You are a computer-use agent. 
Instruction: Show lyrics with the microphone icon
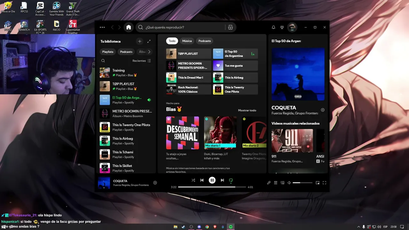click(269, 183)
